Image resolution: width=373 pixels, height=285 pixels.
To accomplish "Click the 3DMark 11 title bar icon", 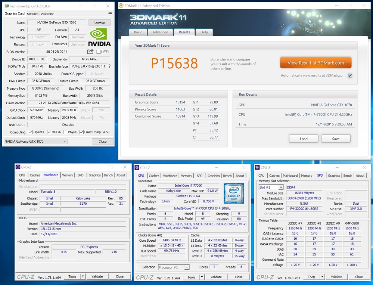I will point(122,6).
